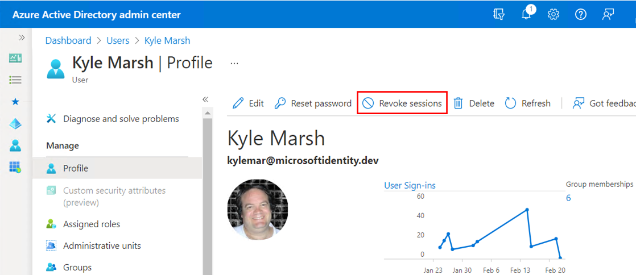This screenshot has height=275, width=636.
Task: Open the Dashboard chart icon in rail
Action: 15,59
